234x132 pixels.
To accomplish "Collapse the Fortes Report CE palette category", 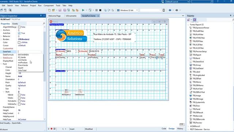I will [188, 25].
